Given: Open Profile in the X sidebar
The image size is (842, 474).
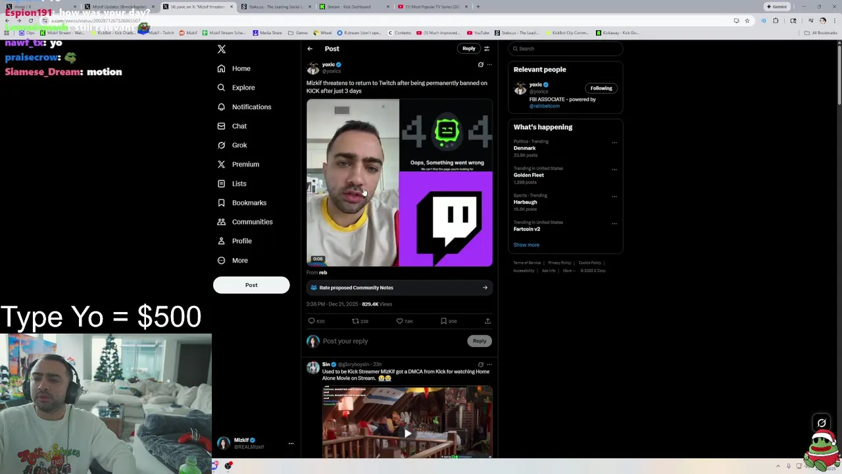Looking at the screenshot, I should point(234,241).
